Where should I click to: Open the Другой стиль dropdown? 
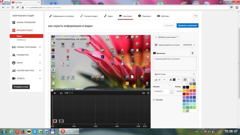175,74
